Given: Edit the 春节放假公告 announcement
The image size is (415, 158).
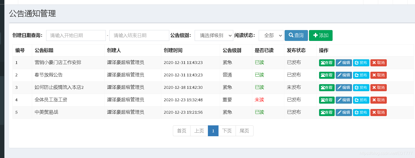Looking at the screenshot, I should (344, 75).
